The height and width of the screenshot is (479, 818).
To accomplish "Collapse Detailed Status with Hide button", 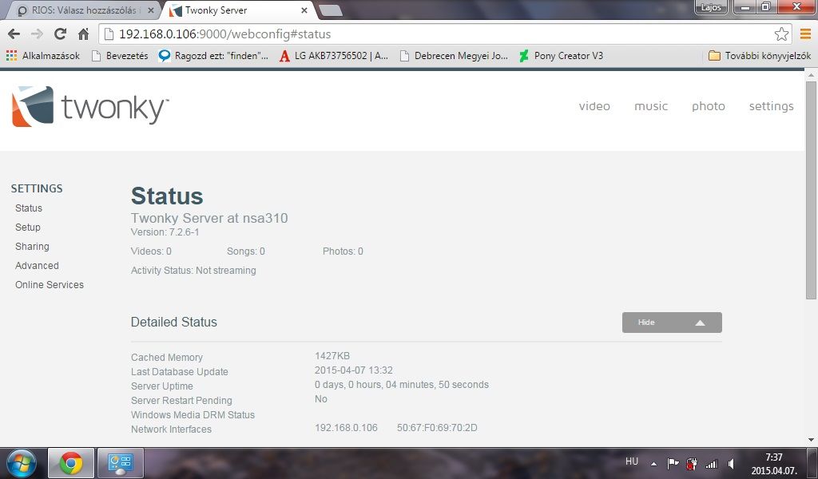I will [672, 323].
